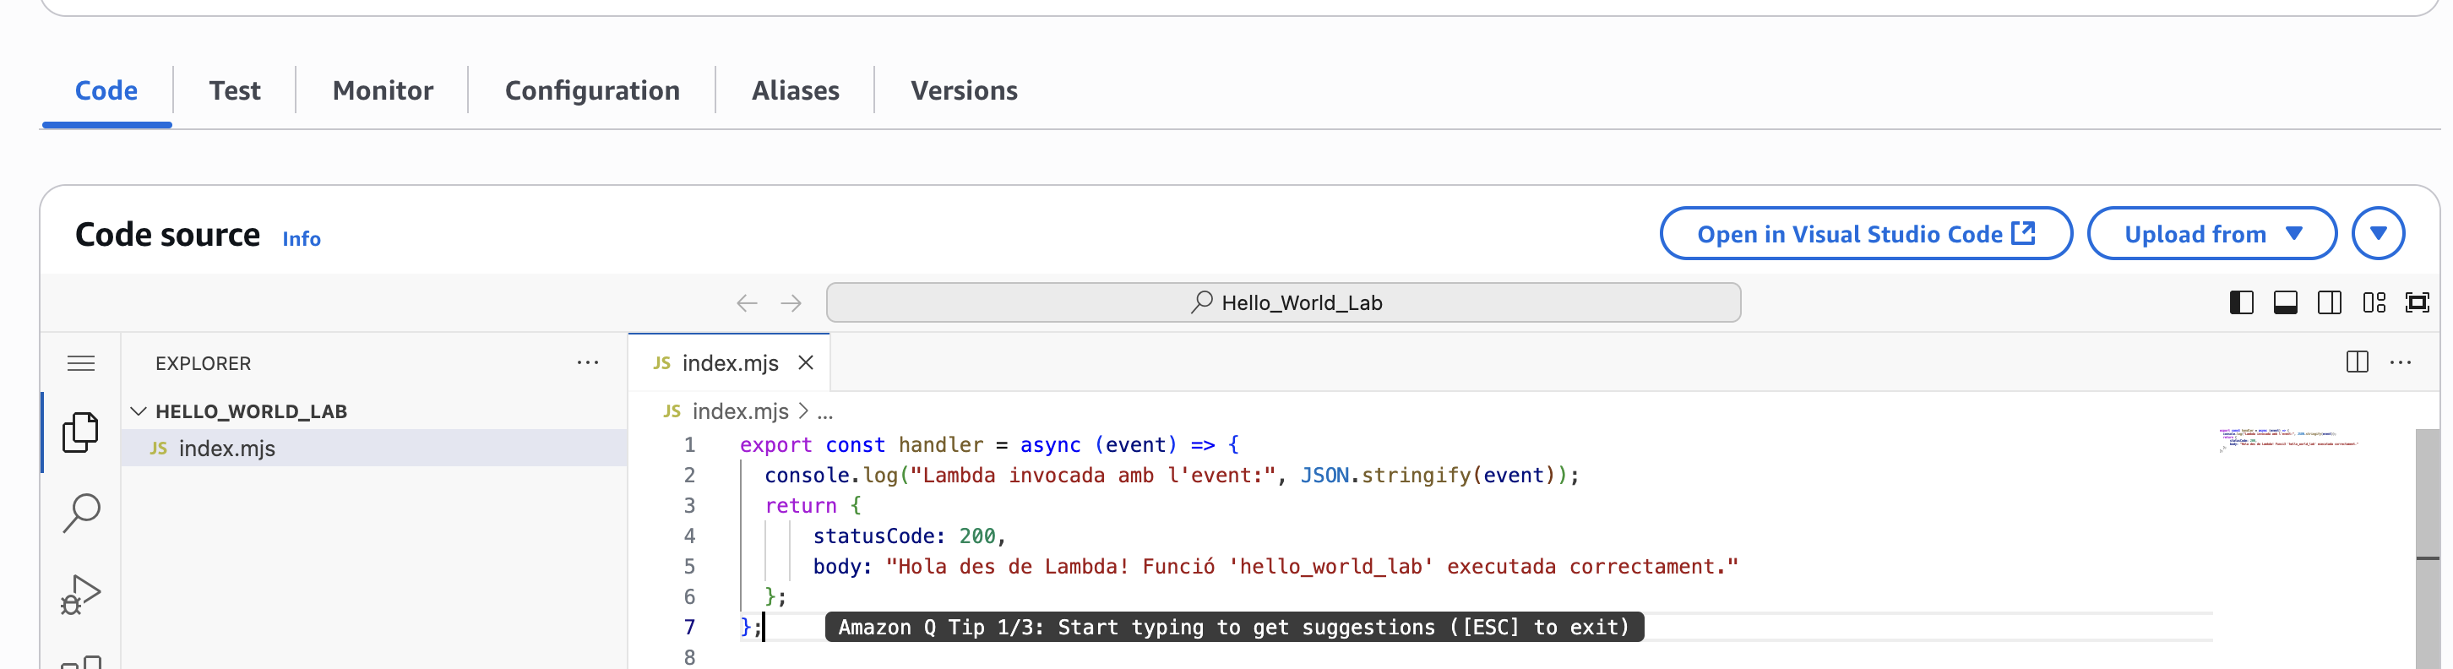Toggle the bottom panel visibility
Image resolution: width=2453 pixels, height=669 pixels.
[2284, 302]
